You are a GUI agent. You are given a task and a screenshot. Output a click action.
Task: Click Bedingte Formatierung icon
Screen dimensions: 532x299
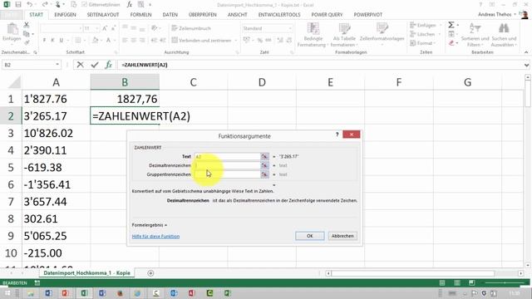click(313, 29)
